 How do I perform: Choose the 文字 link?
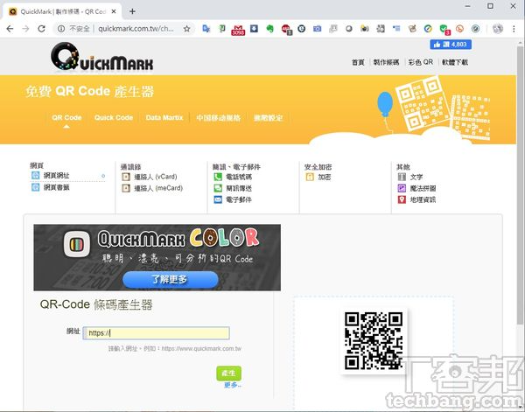(416, 177)
